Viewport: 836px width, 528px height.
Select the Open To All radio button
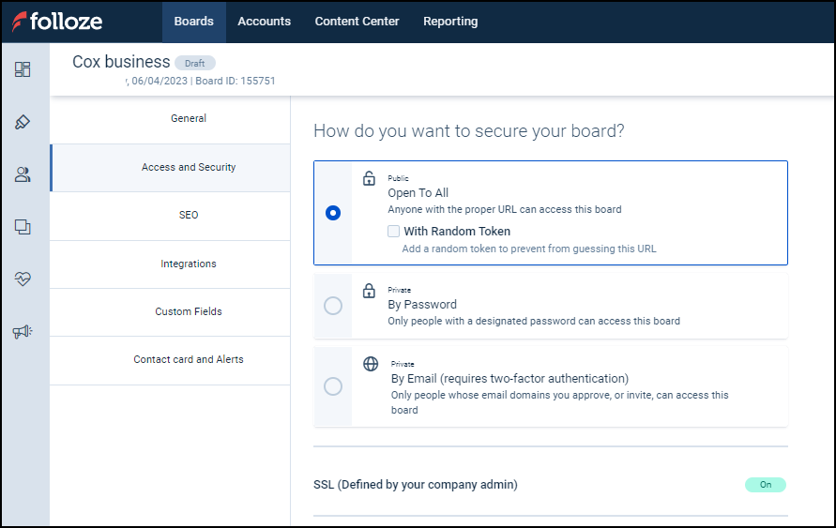coord(333,213)
